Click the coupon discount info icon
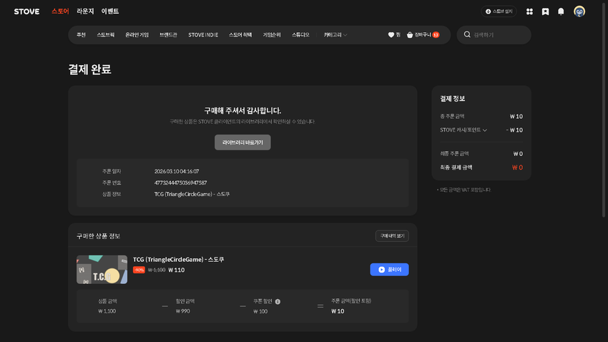Viewport: 608px width, 342px height. tap(278, 301)
